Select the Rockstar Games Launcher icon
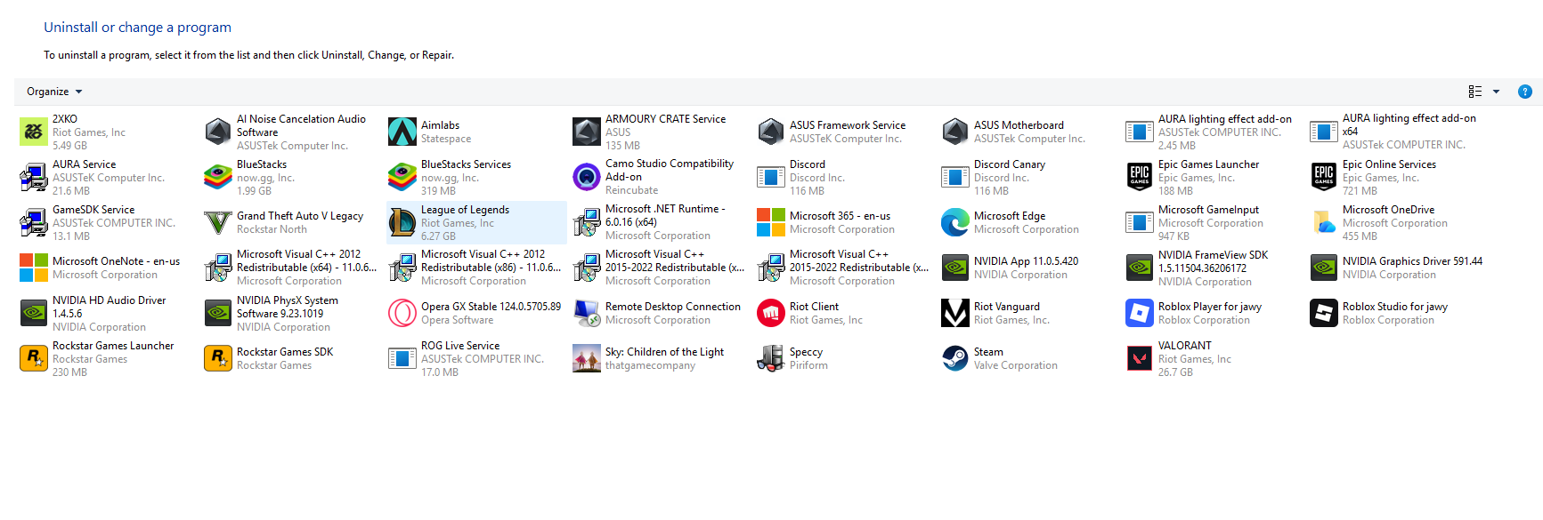This screenshot has height=520, width=1543. click(34, 358)
